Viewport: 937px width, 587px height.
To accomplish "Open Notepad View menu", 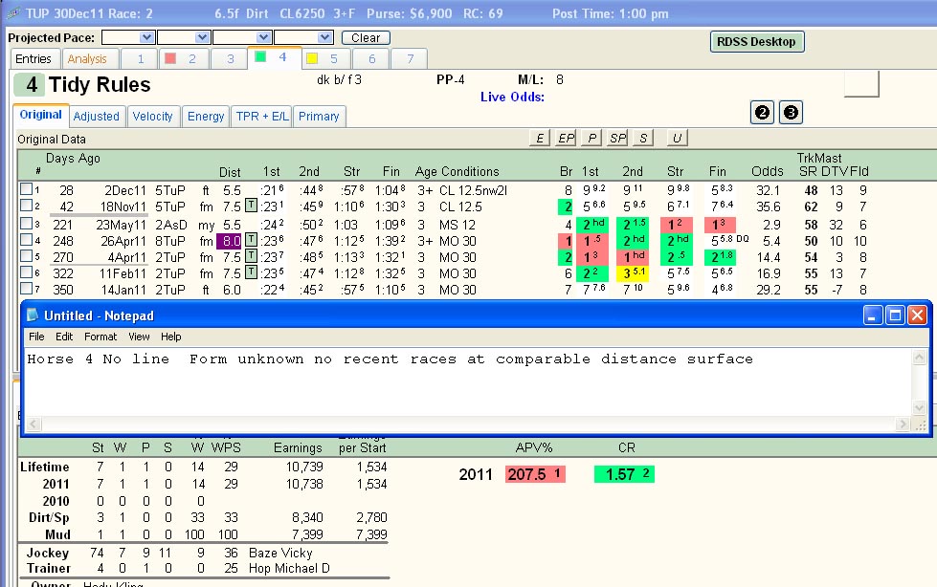I will [139, 337].
